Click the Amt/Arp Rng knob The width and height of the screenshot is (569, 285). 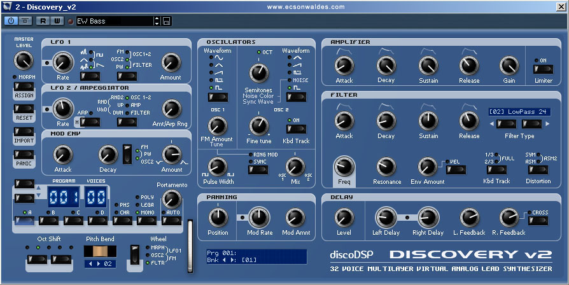click(x=172, y=109)
